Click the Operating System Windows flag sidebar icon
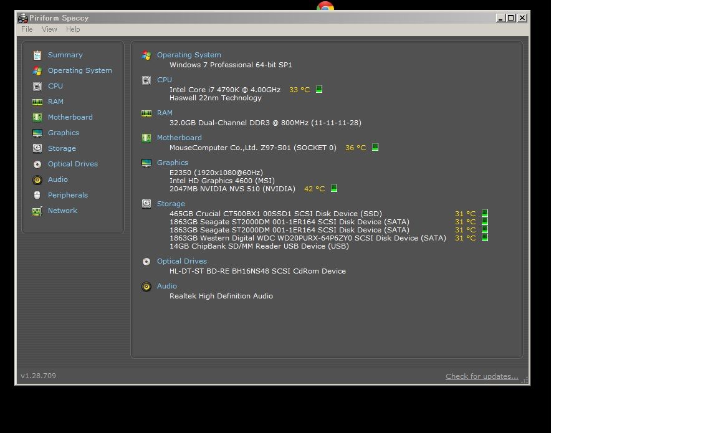The image size is (718, 433). click(x=37, y=71)
